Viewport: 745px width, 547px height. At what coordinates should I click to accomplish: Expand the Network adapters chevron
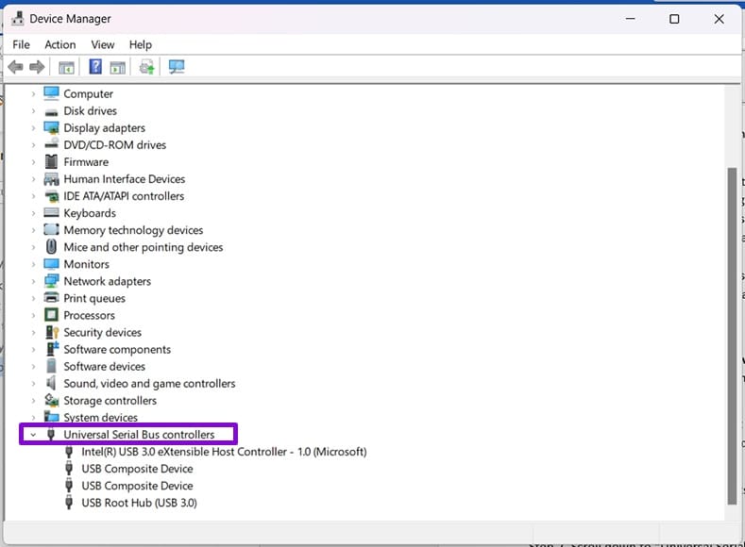coord(33,281)
